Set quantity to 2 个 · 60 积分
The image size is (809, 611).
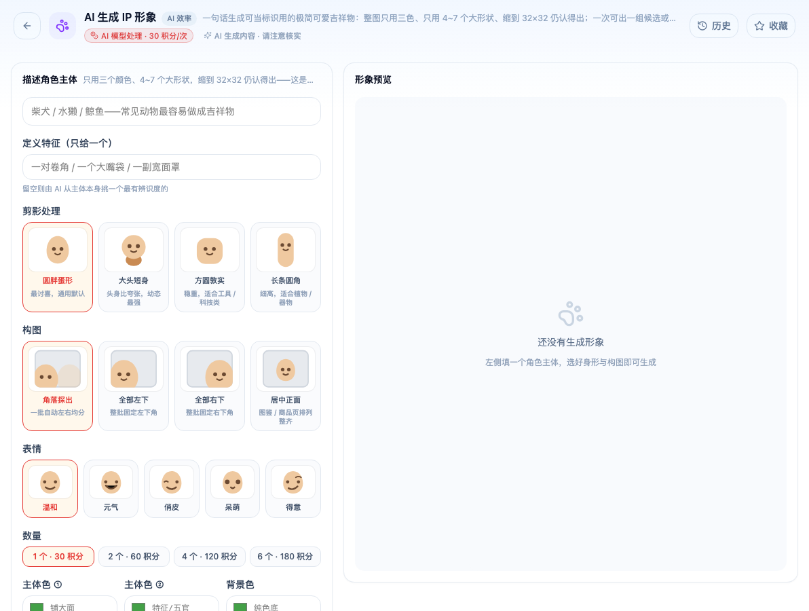(x=134, y=556)
